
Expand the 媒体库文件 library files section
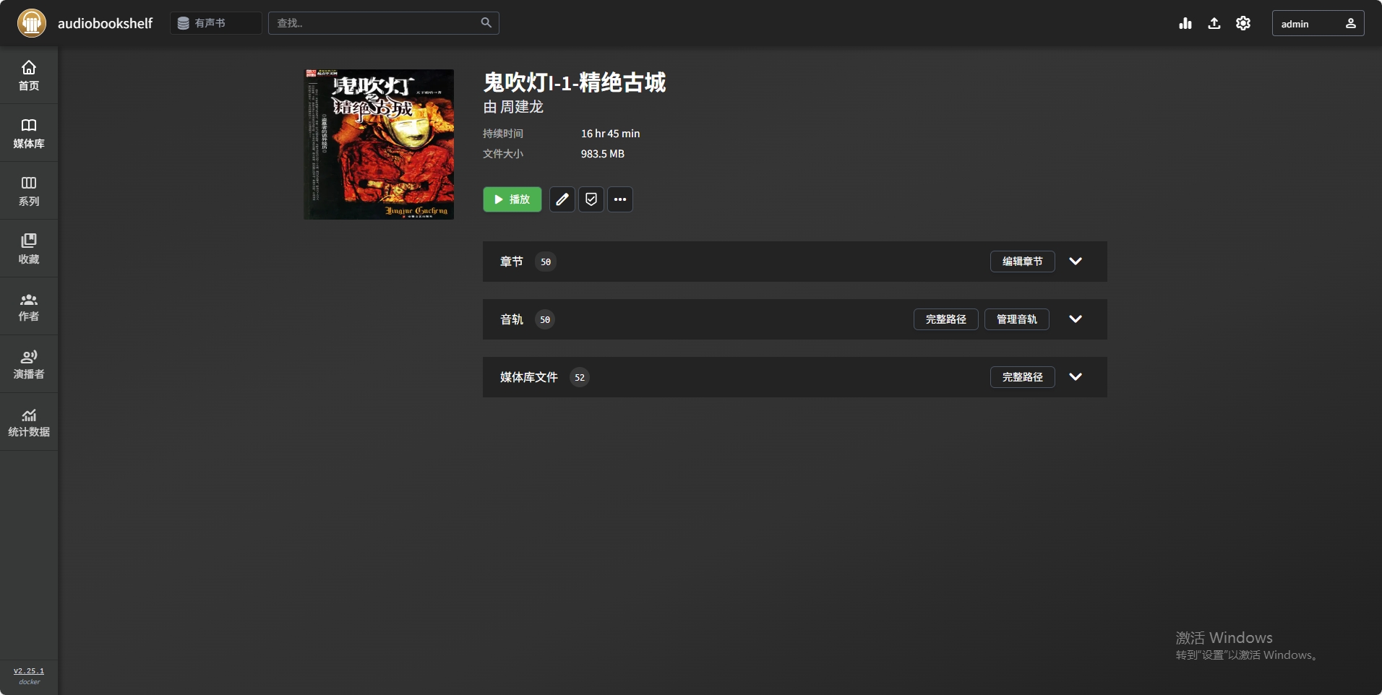pyautogui.click(x=1076, y=377)
